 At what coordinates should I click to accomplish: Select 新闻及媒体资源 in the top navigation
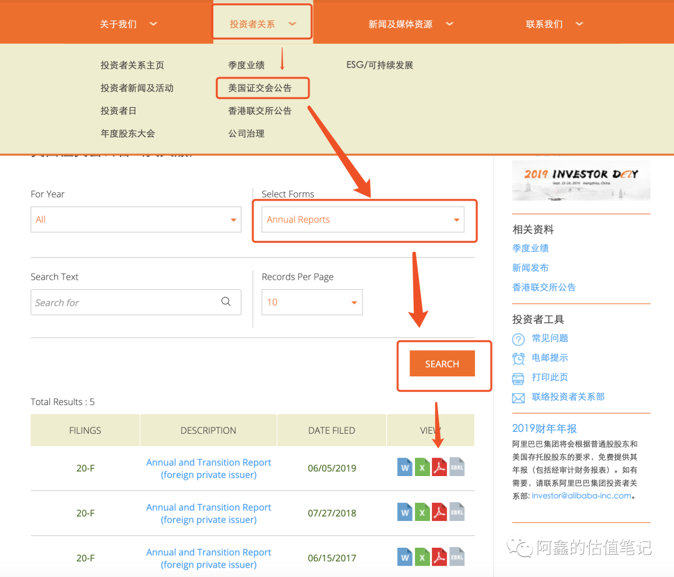(401, 24)
